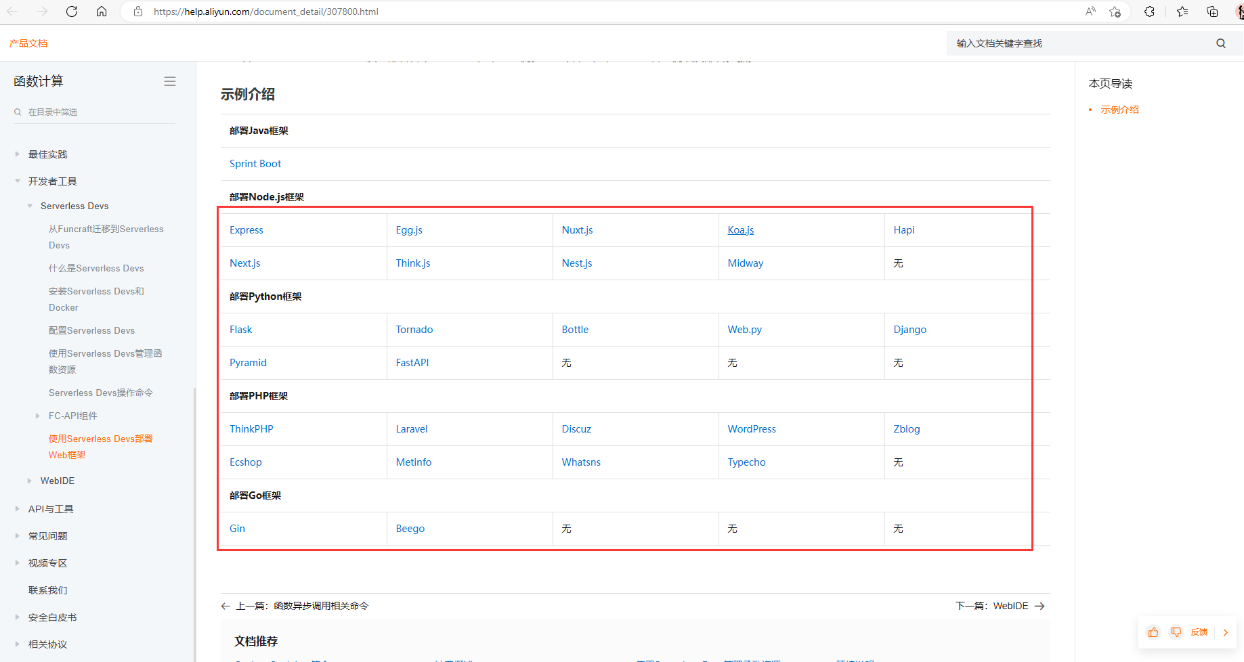Expand the WebIDE tree node
The width and height of the screenshot is (1244, 662).
(30, 481)
